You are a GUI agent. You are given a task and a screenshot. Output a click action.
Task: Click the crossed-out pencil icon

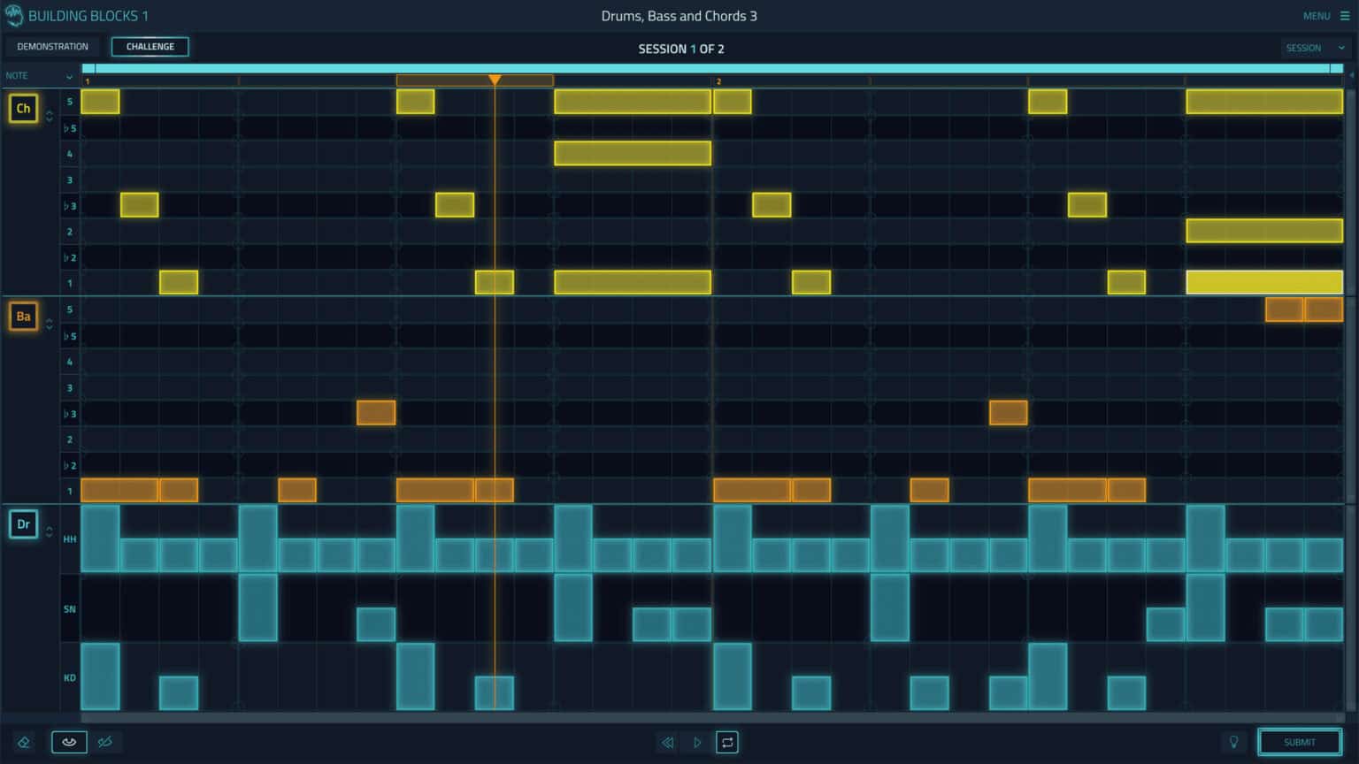coord(106,742)
